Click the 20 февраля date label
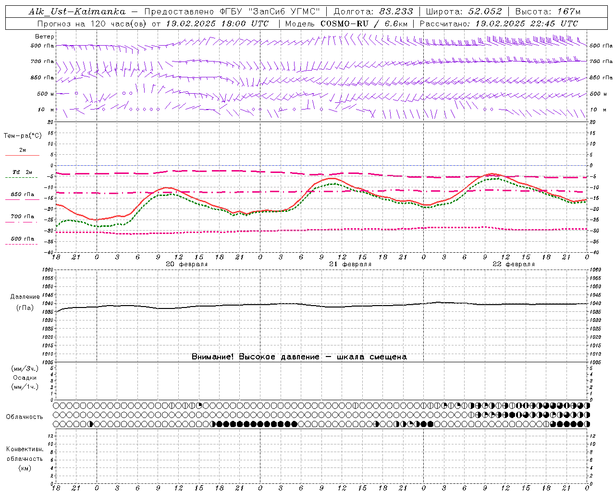The image size is (615, 492). point(187,264)
